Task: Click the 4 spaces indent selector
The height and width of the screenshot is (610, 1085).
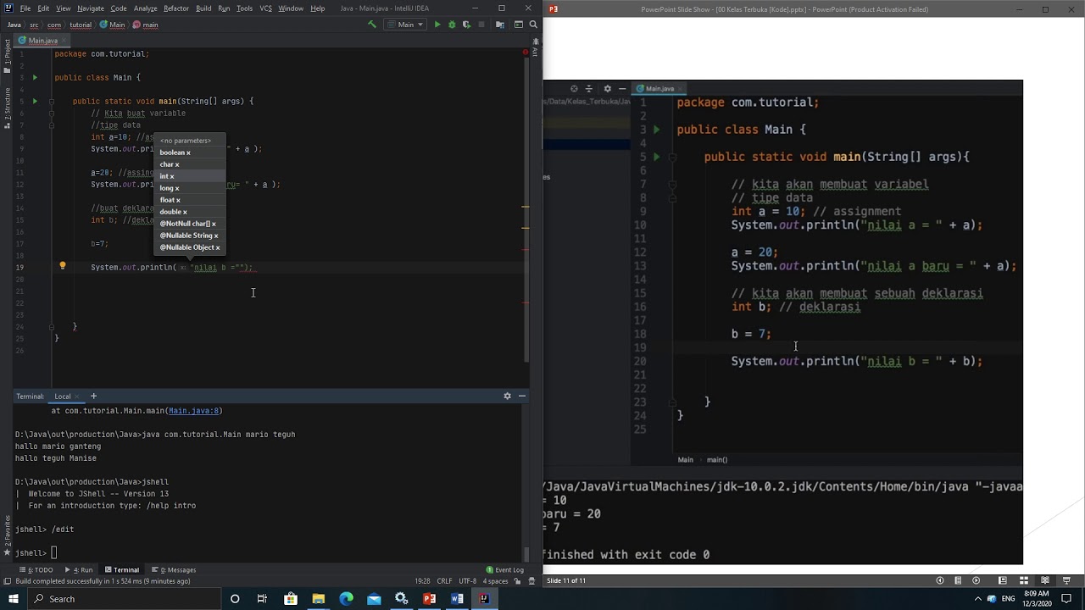Action: coord(494,581)
